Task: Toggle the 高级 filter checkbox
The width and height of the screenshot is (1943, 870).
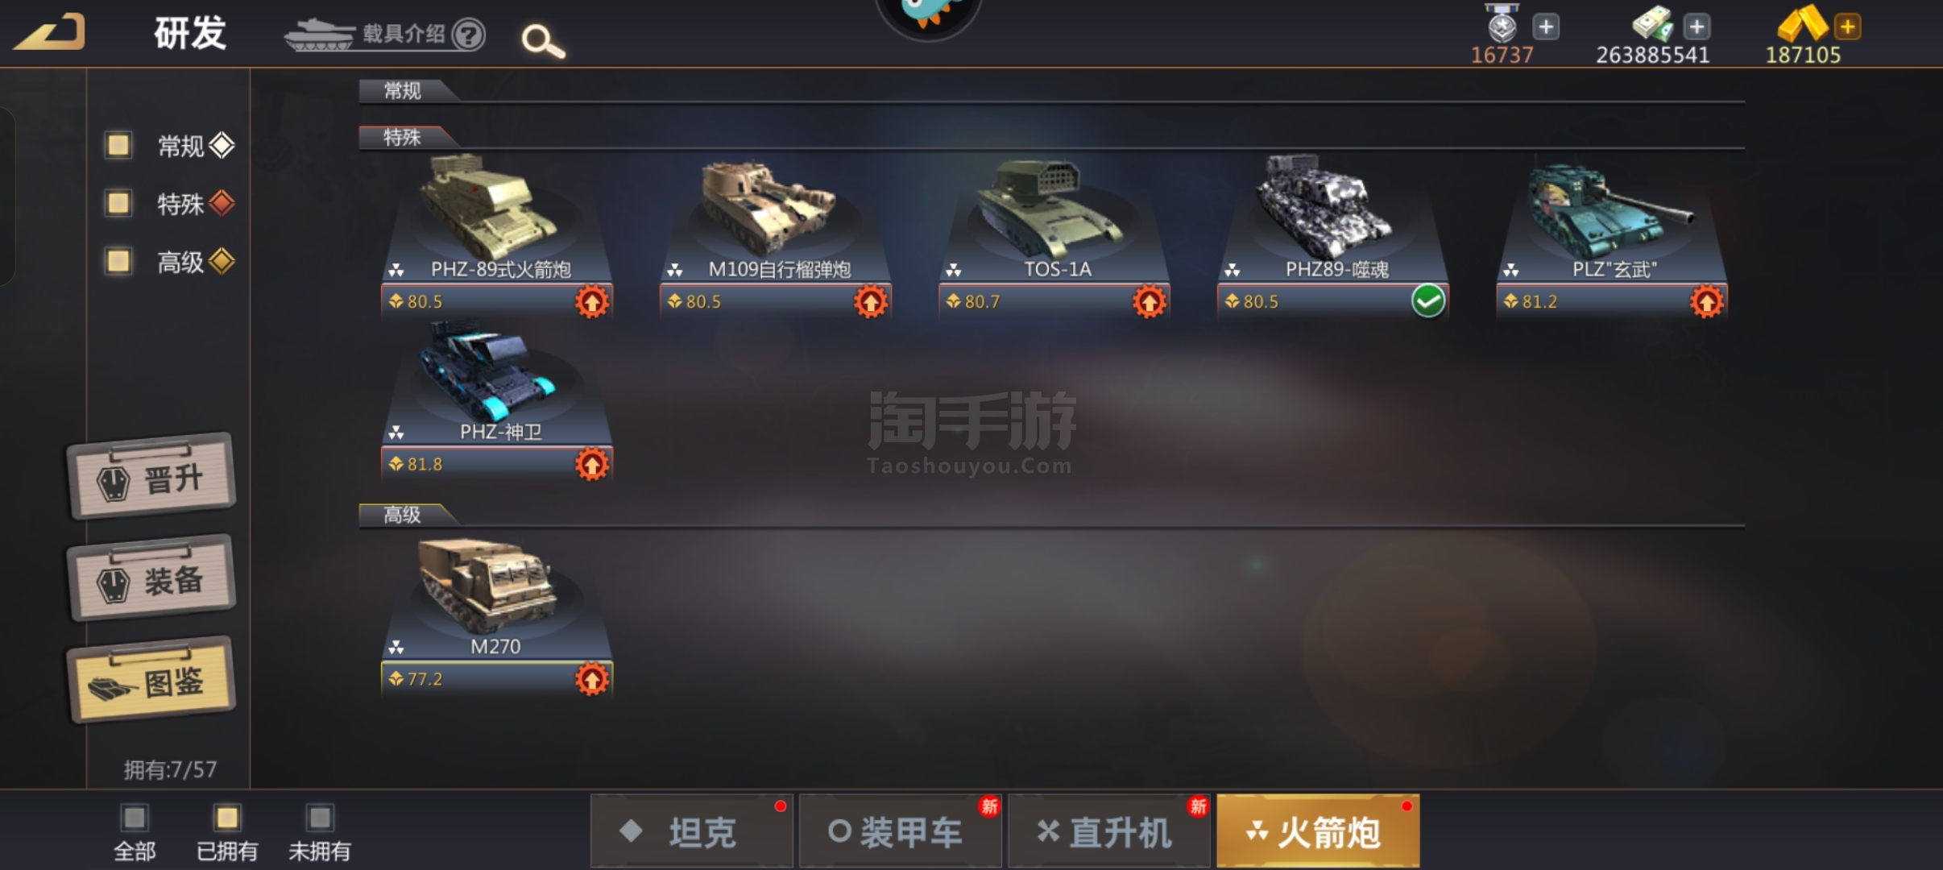Action: (x=118, y=261)
